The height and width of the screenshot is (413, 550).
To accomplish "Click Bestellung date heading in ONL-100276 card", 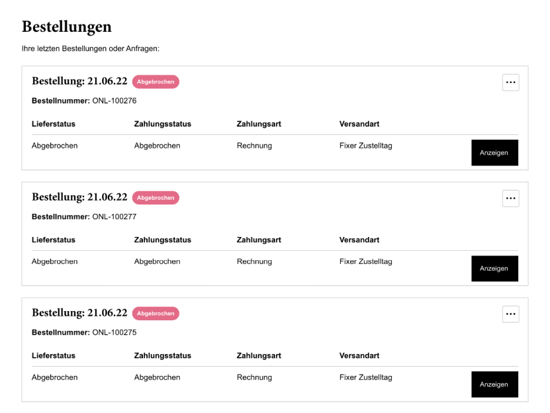I will point(79,81).
